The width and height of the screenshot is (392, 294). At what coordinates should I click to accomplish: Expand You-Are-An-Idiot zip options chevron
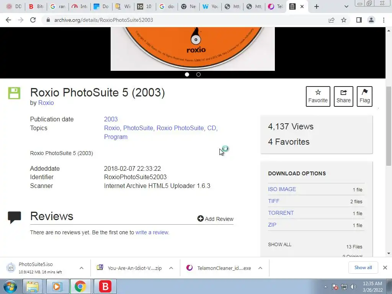tap(171, 268)
